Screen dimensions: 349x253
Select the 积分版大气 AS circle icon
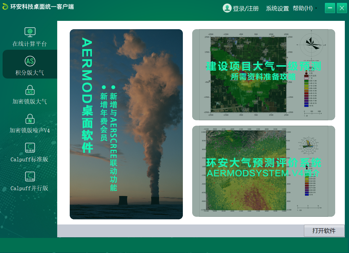[x=30, y=61]
